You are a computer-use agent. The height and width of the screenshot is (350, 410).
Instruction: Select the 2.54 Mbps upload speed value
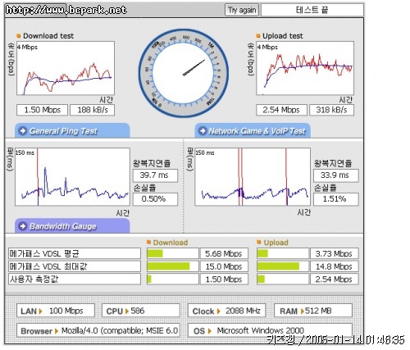click(x=281, y=110)
